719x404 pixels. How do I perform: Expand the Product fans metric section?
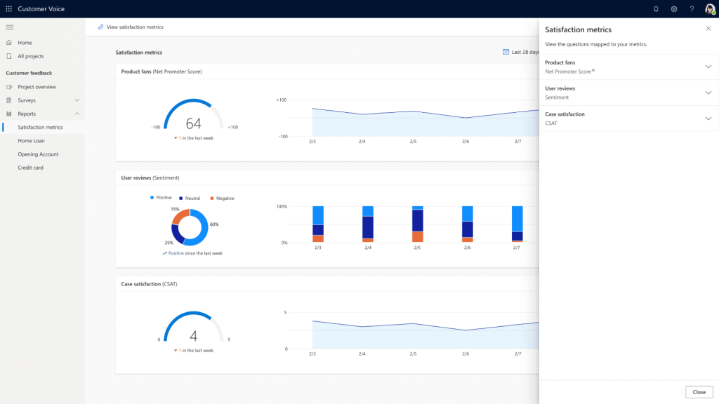708,67
